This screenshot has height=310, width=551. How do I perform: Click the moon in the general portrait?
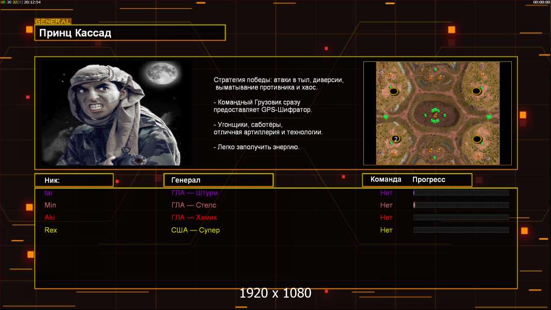(162, 73)
